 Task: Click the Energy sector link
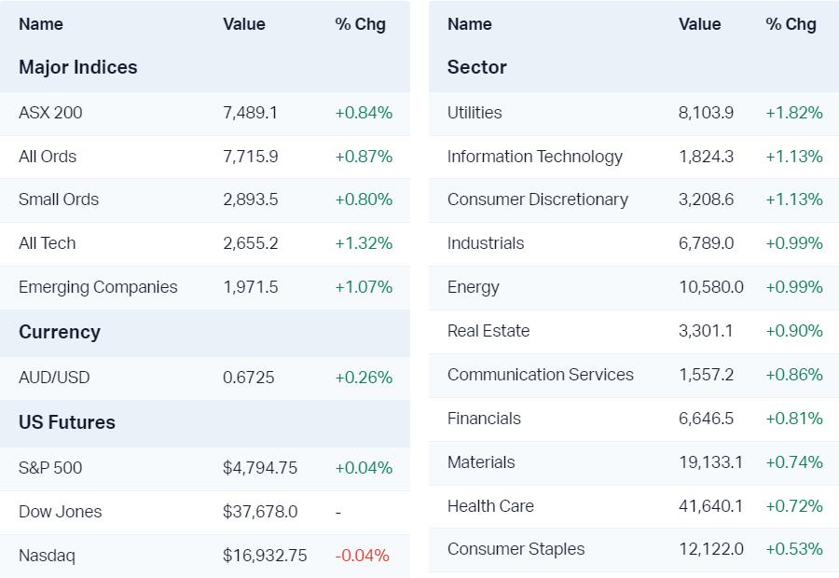pos(474,287)
